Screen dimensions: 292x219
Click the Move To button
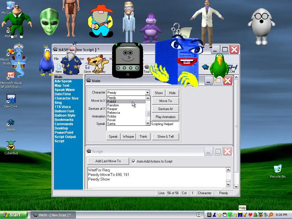pyautogui.click(x=166, y=101)
